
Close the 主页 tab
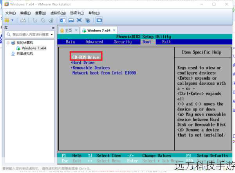pyautogui.click(x=76, y=30)
